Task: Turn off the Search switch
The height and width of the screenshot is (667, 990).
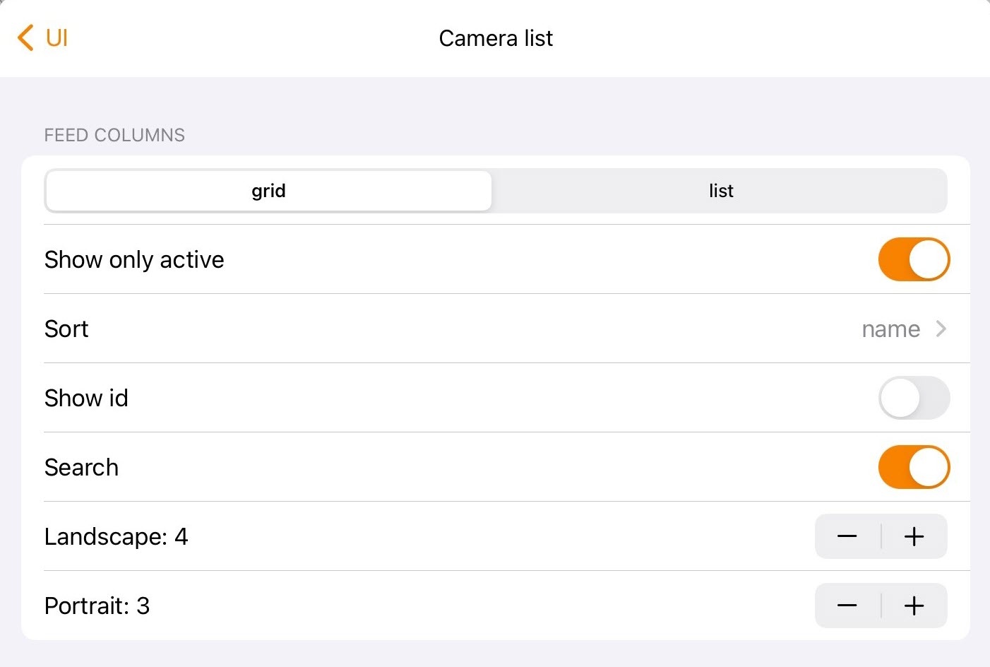Action: pos(913,467)
